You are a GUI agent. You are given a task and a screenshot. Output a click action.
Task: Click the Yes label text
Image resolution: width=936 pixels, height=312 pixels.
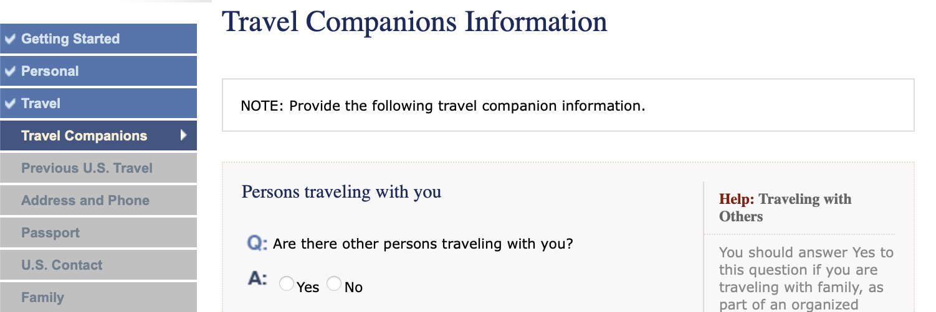coord(308,287)
